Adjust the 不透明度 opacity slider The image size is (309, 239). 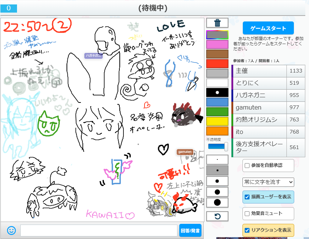point(218,147)
